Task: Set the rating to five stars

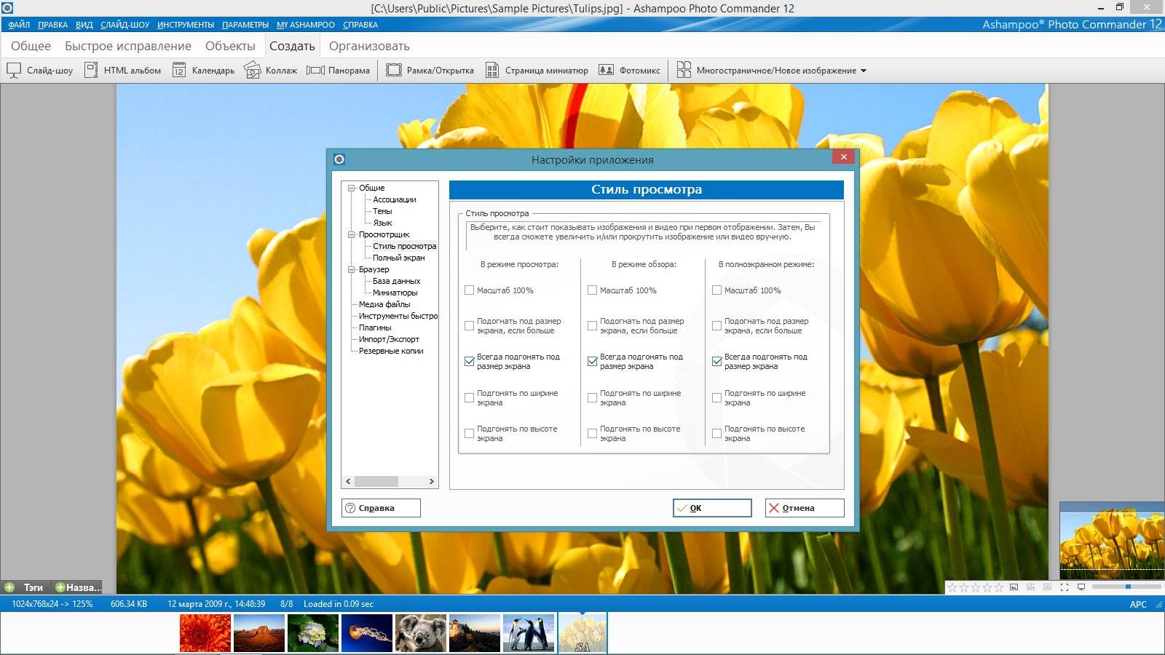Action: (x=999, y=587)
